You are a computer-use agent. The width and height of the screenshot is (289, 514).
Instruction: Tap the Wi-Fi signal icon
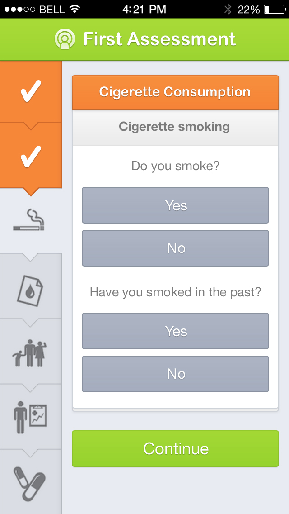pos(75,9)
